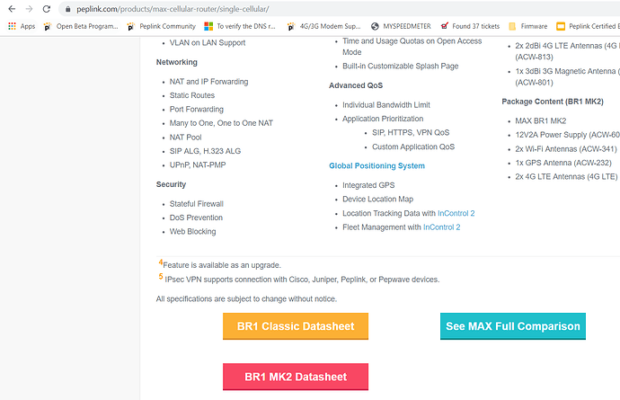Open the Open Beta Program bookmark
Viewport: 620px width, 400px height.
click(x=81, y=26)
